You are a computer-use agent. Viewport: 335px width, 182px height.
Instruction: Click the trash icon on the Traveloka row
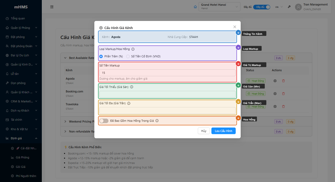[284, 106]
